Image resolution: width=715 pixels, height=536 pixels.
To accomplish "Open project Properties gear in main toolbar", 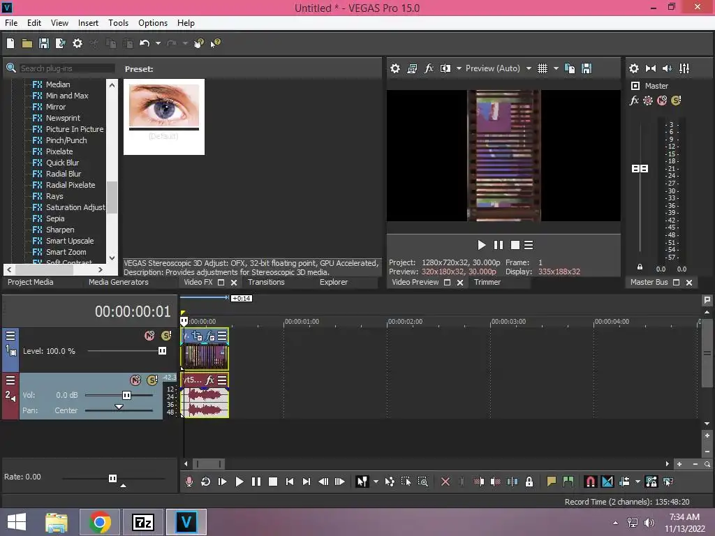I will pyautogui.click(x=78, y=43).
